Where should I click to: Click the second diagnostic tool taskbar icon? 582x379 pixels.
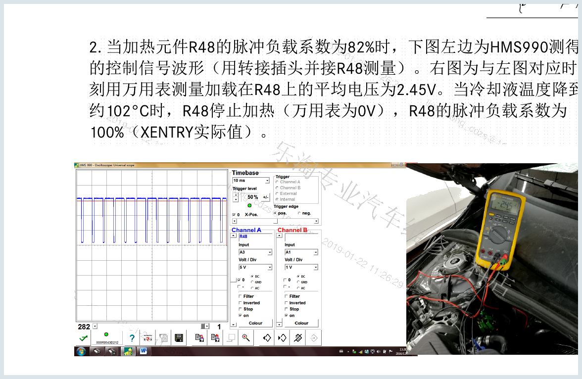112,351
